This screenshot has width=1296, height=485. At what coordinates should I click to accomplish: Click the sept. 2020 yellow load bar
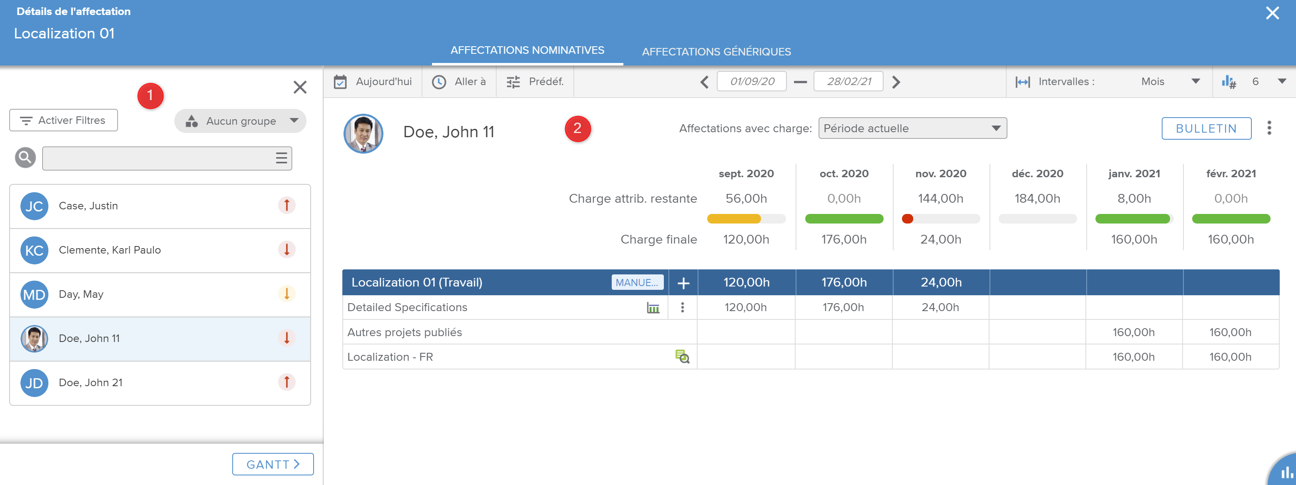click(x=733, y=219)
